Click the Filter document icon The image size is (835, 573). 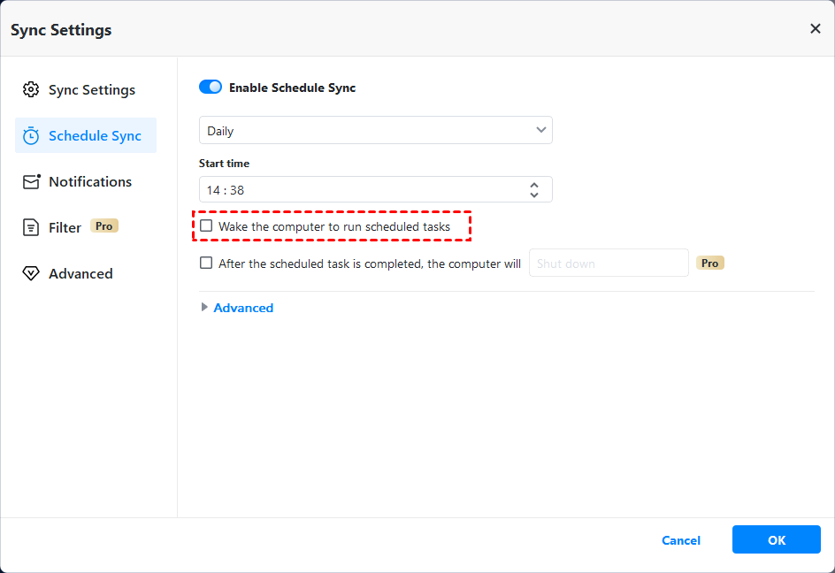click(31, 228)
